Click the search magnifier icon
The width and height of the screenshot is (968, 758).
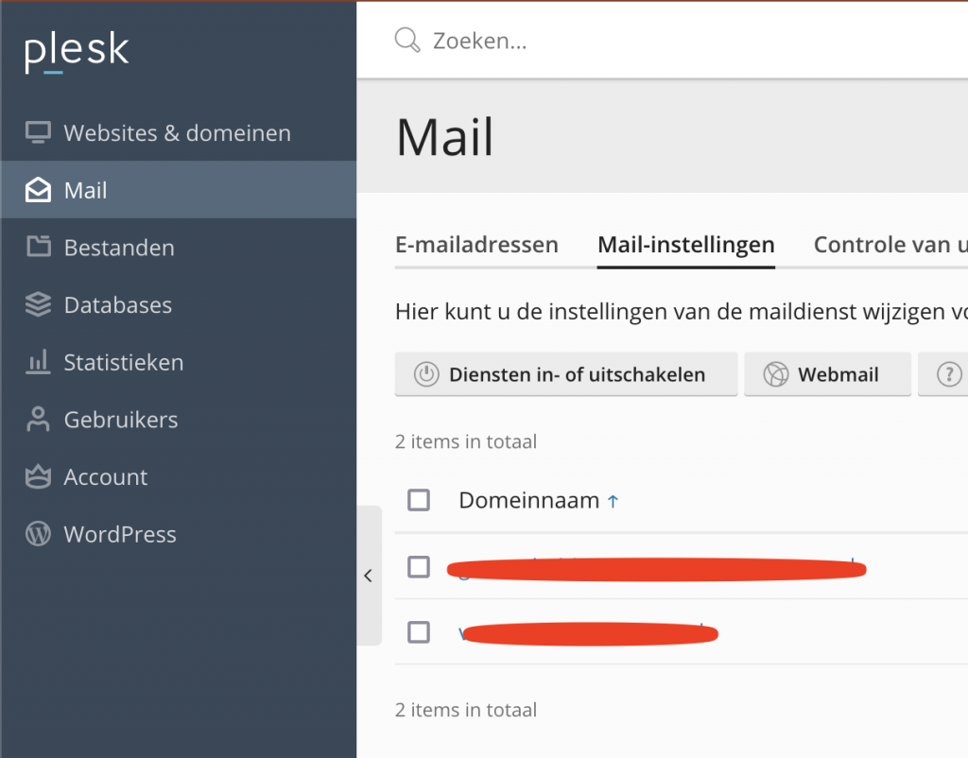tap(407, 40)
